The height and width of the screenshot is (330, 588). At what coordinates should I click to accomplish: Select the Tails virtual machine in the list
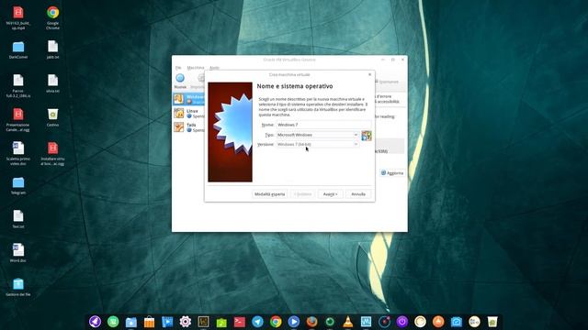pos(188,127)
